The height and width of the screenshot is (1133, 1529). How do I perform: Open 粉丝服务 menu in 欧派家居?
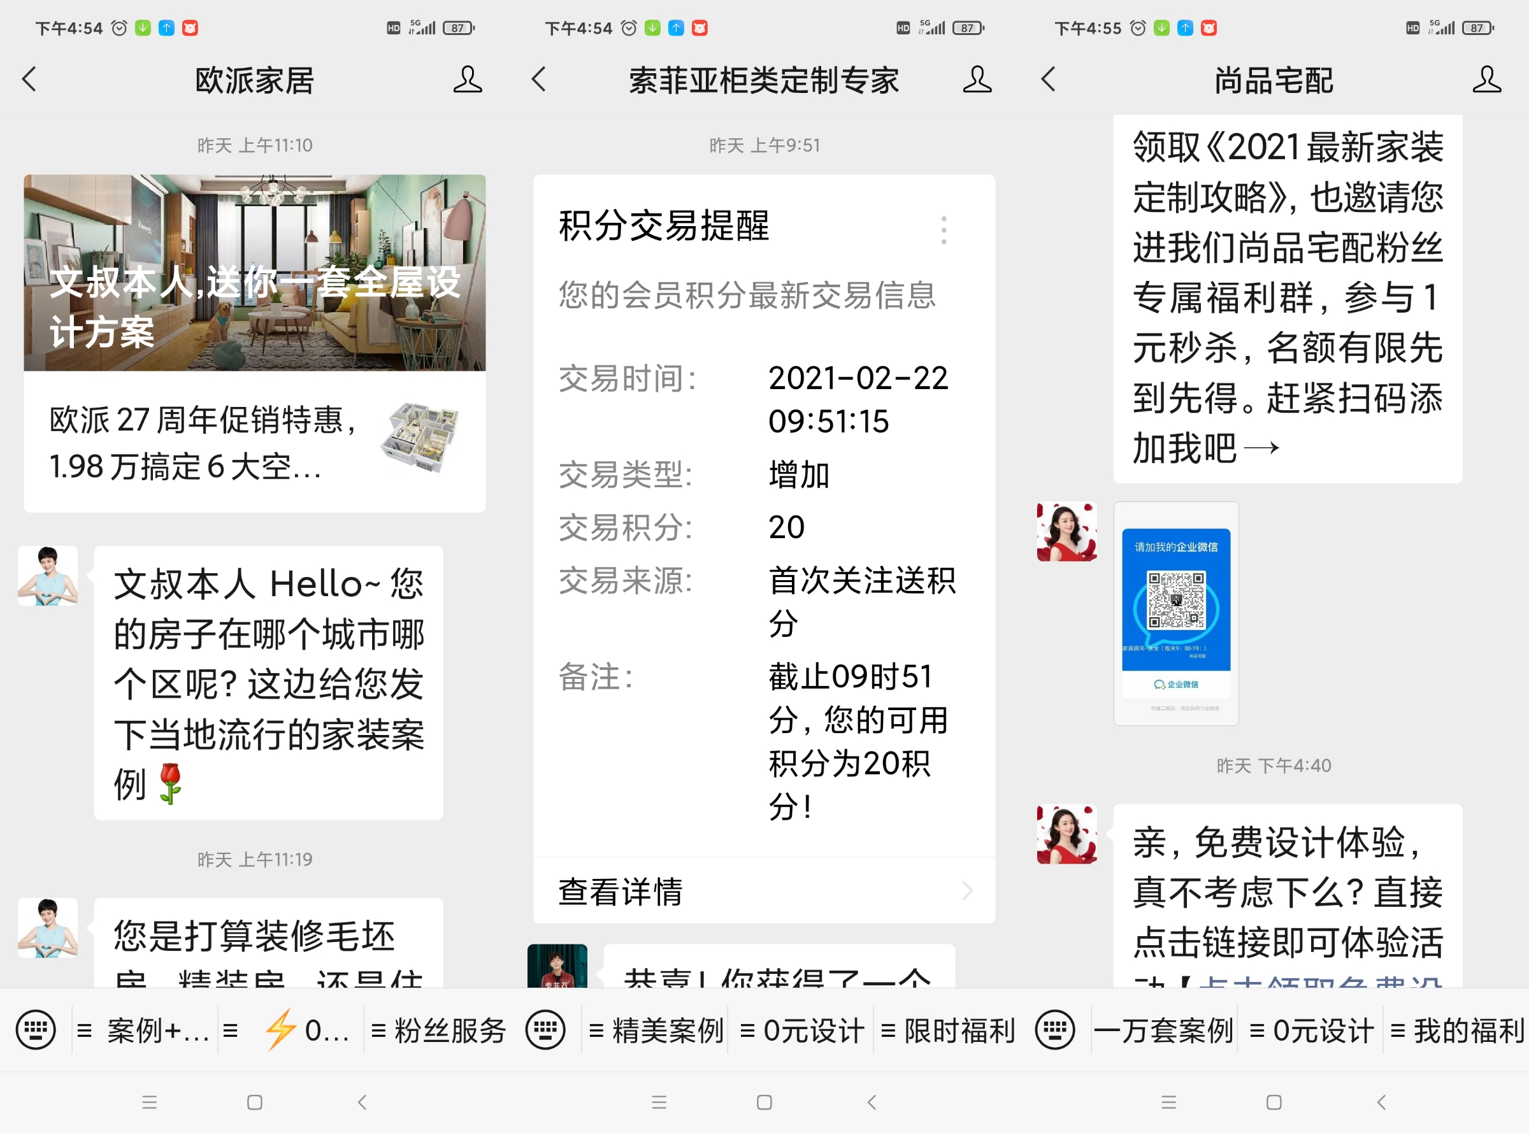pyautogui.click(x=437, y=1030)
